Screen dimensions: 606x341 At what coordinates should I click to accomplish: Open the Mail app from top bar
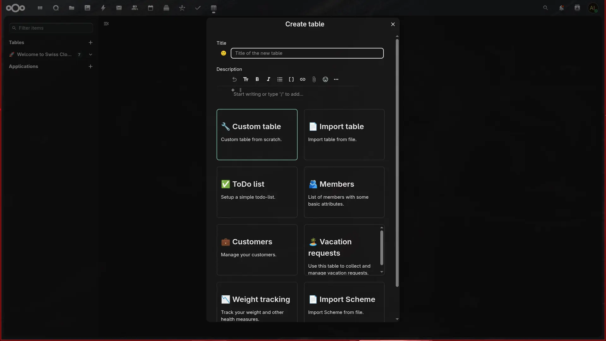pos(119,8)
